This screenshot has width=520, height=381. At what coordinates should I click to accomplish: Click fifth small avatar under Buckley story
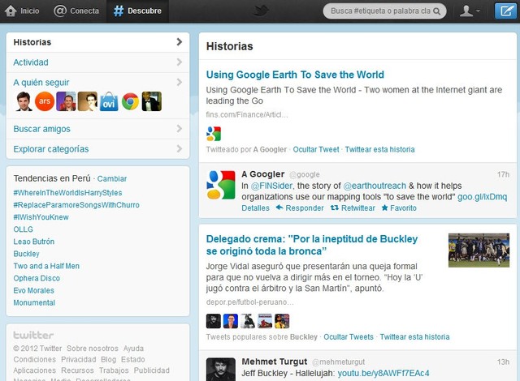tap(282, 321)
